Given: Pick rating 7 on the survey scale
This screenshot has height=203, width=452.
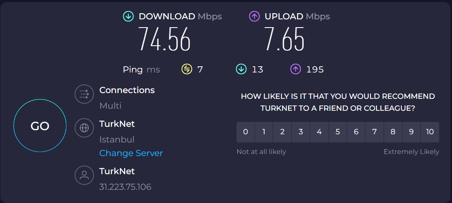Looking at the screenshot, I should coord(374,132).
